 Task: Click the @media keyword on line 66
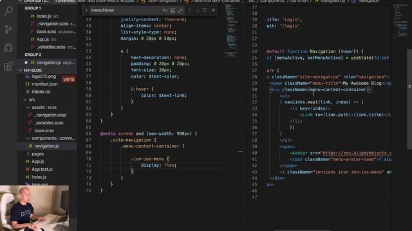pyautogui.click(x=108, y=133)
